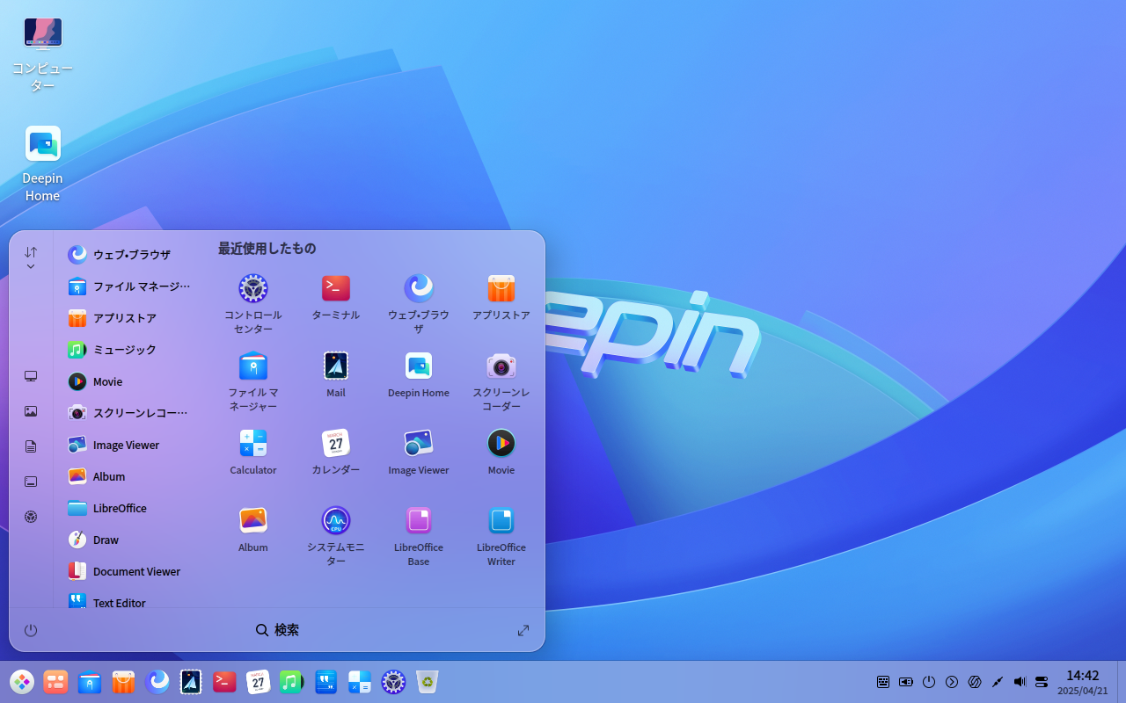Launch Image Viewer from the 最近使用したもの grid
Image resolution: width=1126 pixels, height=703 pixels.
[x=419, y=453]
